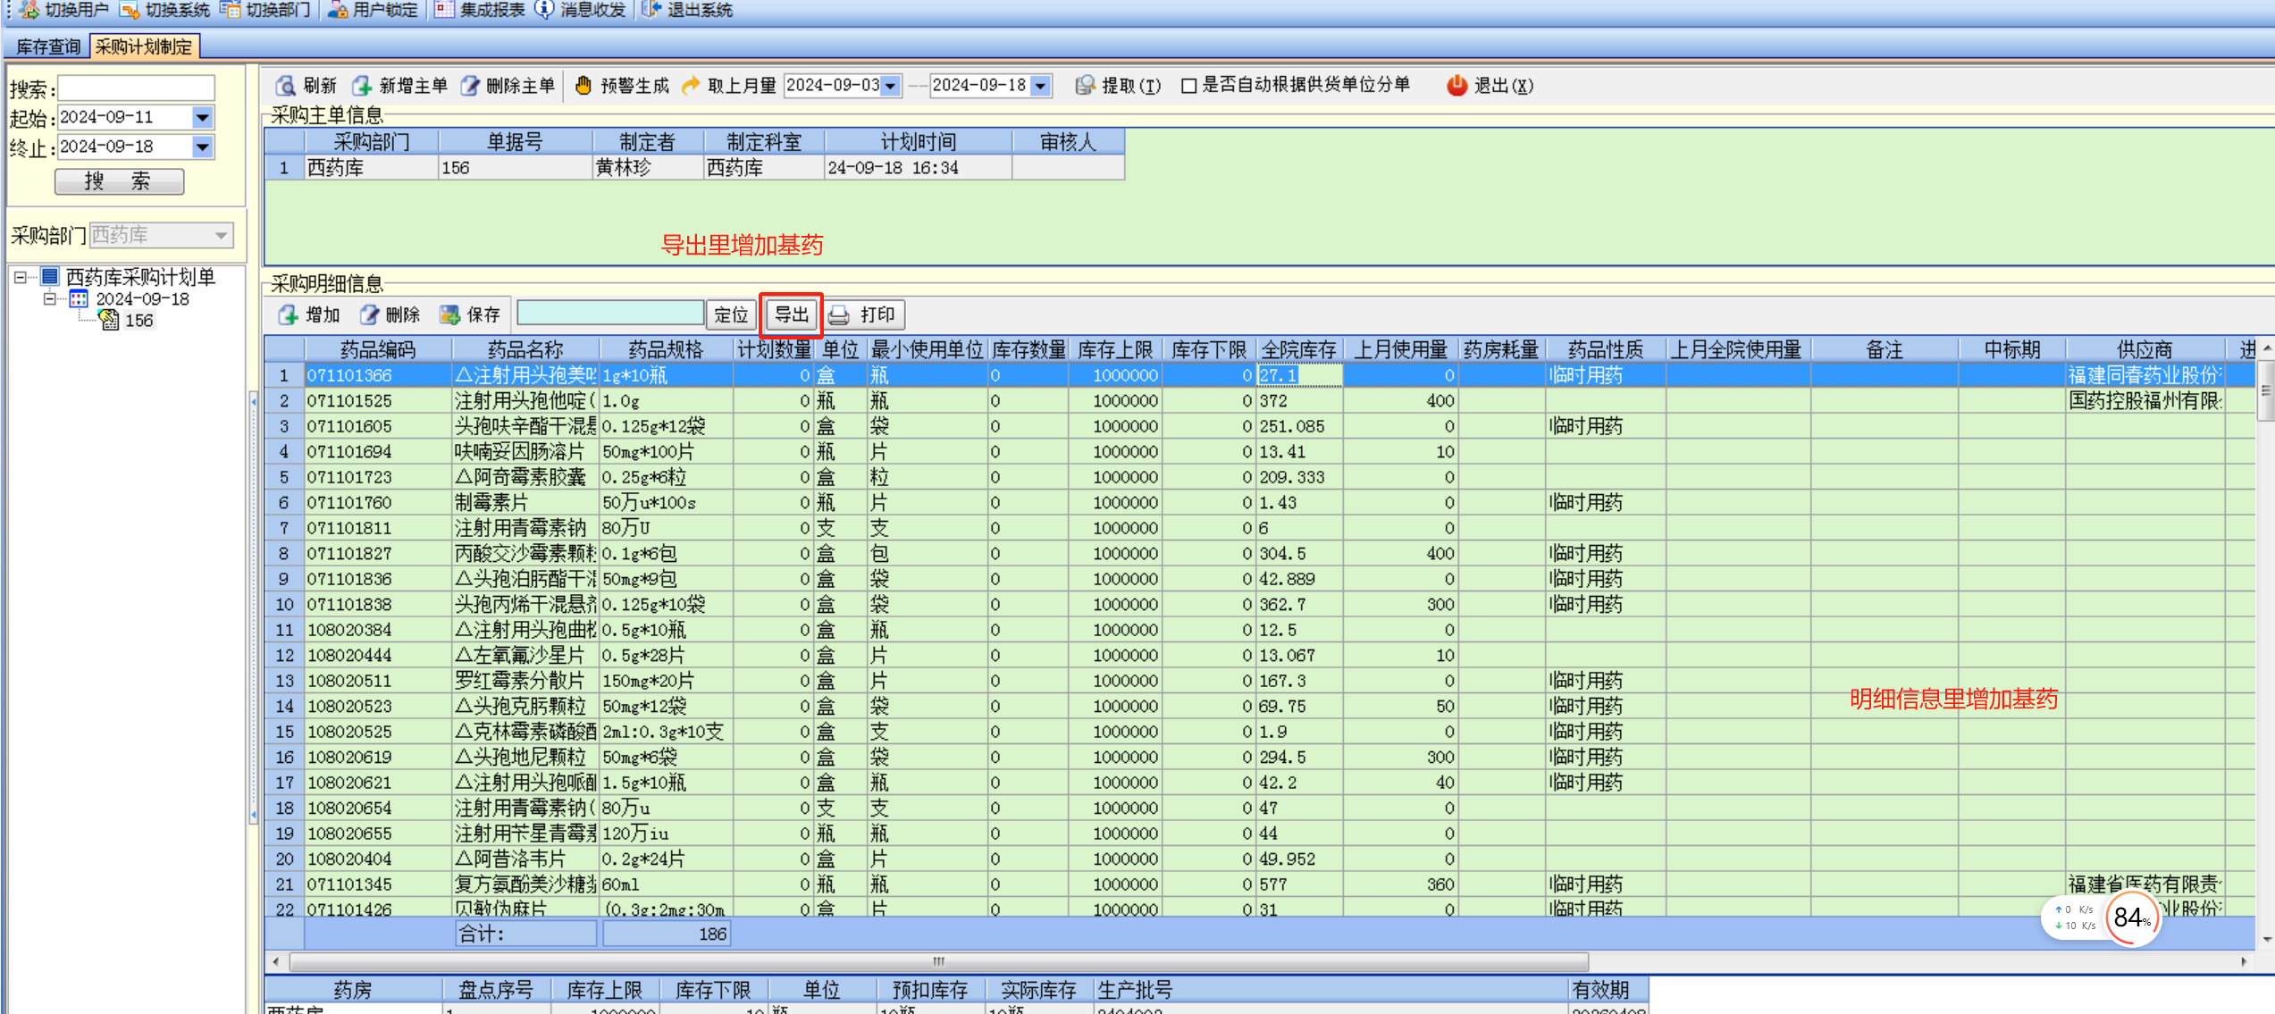Click the 打印 printer icon
Image resolution: width=2275 pixels, height=1014 pixels.
[838, 315]
